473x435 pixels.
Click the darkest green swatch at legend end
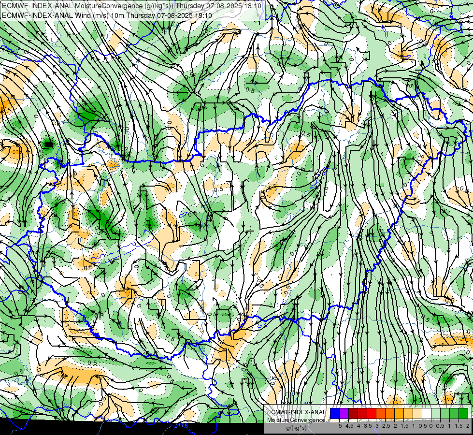(463, 413)
